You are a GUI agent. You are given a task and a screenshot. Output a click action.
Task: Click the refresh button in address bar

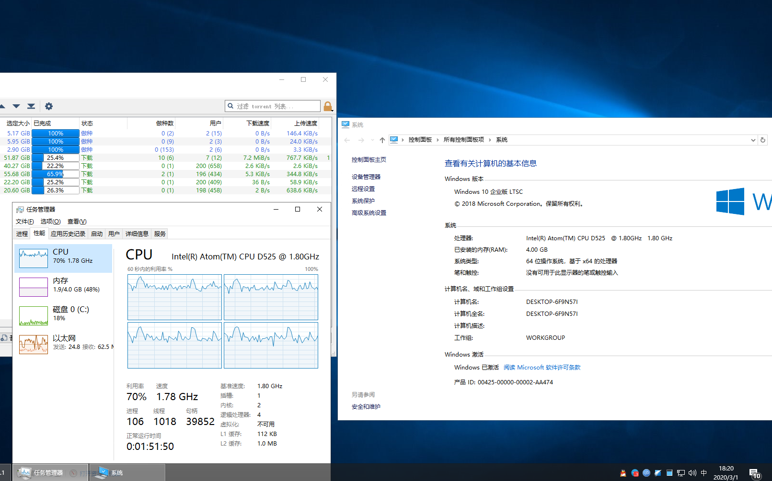(x=763, y=140)
